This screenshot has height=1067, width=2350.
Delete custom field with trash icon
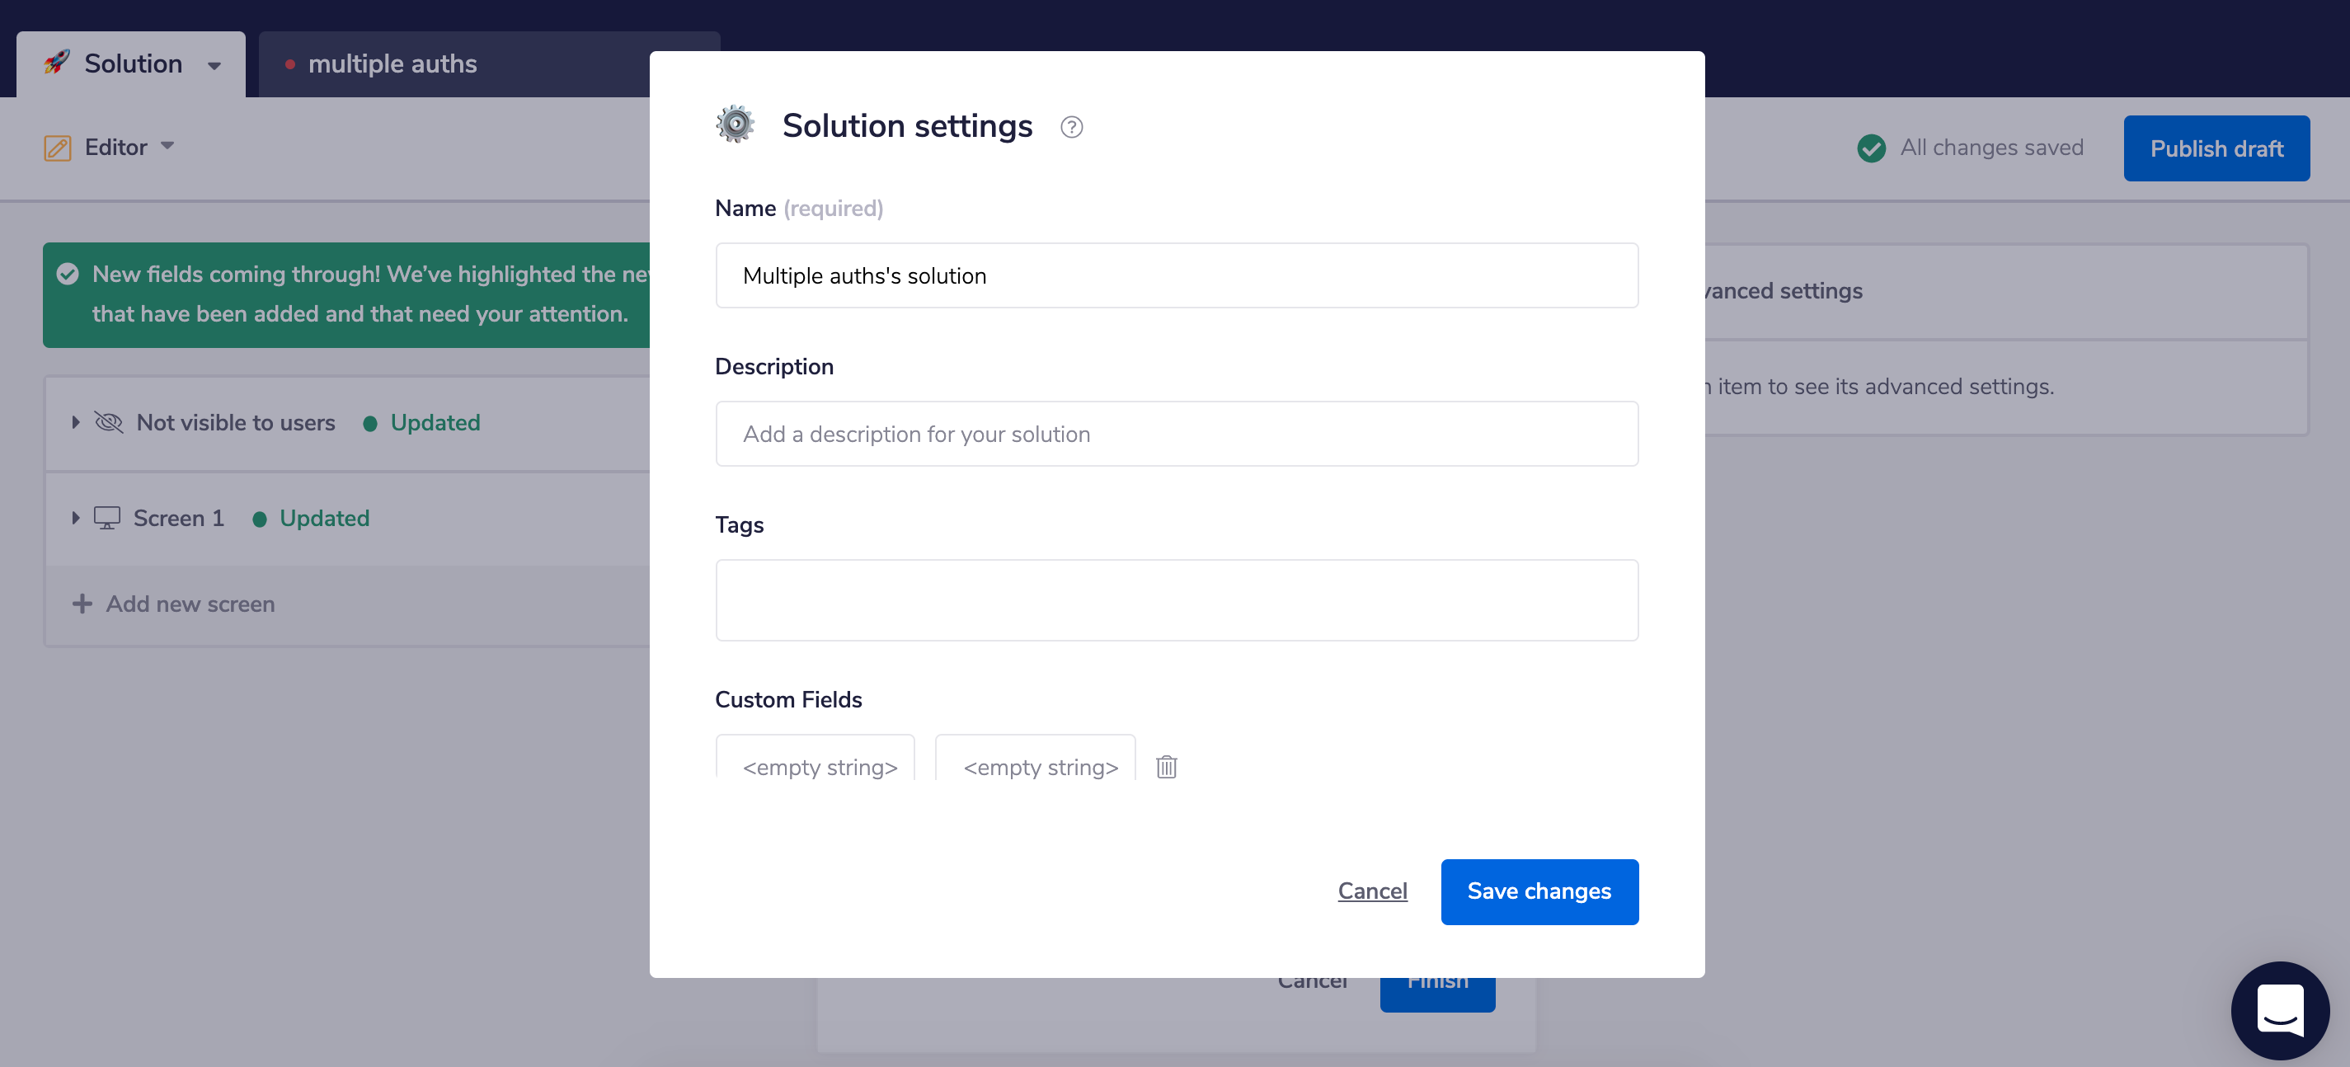[x=1166, y=767]
